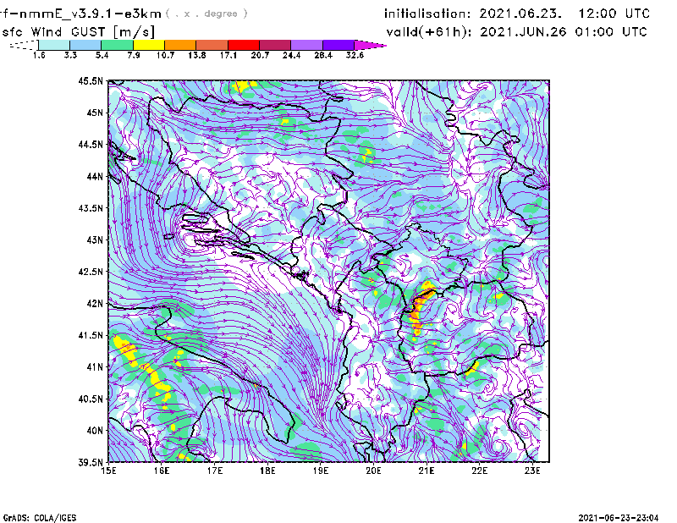
Task: Click the "42.5N" latitude label
Action: point(91,272)
